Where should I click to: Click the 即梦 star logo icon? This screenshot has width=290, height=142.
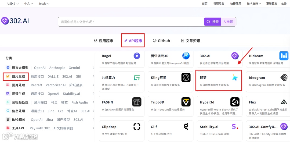(235, 77)
